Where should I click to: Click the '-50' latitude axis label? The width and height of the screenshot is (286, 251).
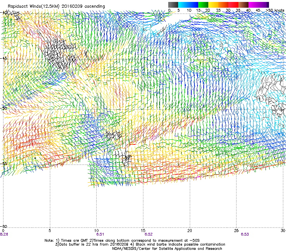[4, 108]
